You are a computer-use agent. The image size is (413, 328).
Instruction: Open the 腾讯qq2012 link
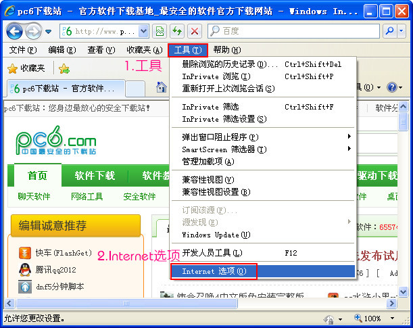point(55,270)
